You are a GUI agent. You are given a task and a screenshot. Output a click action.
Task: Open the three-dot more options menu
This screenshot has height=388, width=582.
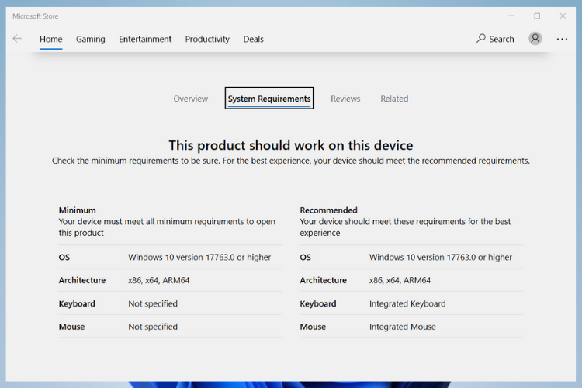point(563,39)
